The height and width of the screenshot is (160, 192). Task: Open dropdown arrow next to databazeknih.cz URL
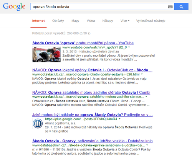click(x=147, y=145)
